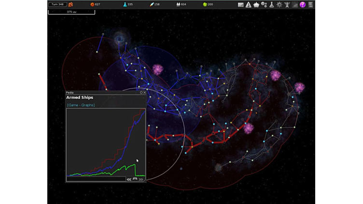Open the Situation Report triangle icon
This screenshot has width=363, height=204.
coord(248,5)
